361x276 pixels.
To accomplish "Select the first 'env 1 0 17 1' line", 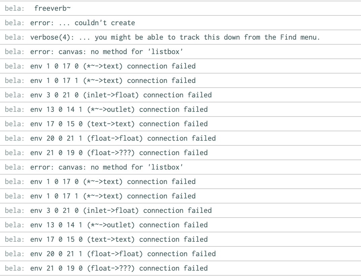I will 113,81.
